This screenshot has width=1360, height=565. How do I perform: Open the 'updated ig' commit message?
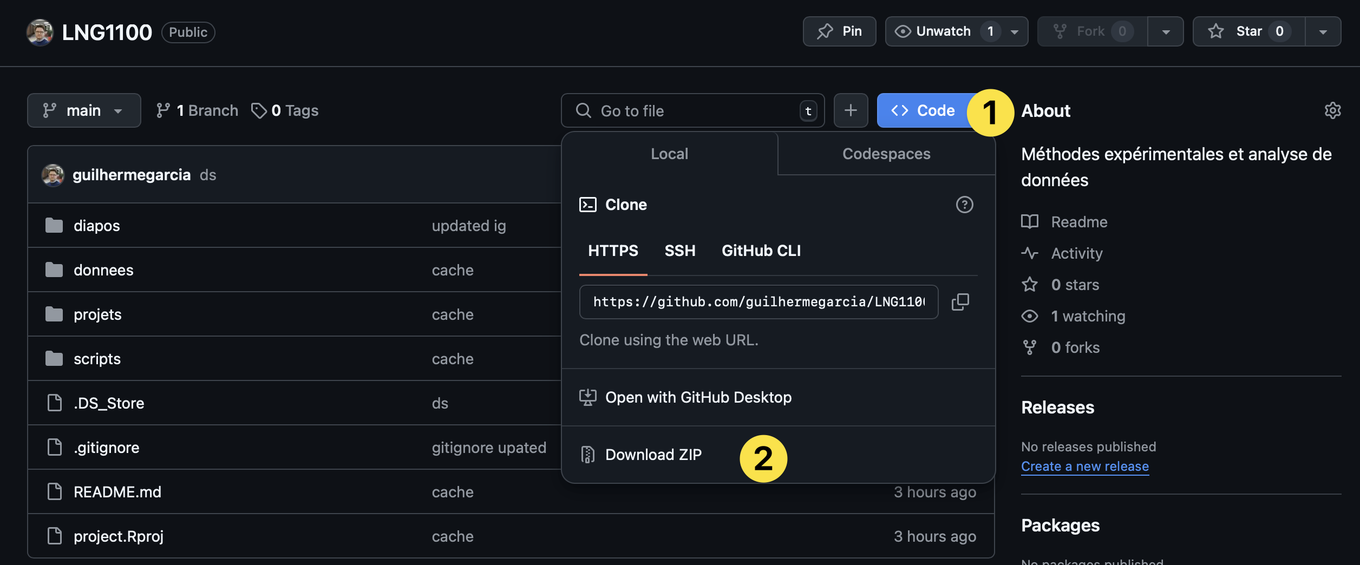(469, 226)
